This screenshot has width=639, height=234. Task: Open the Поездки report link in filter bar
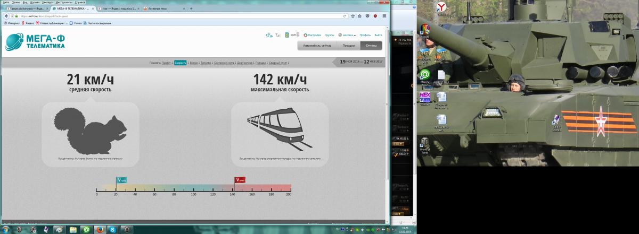(x=261, y=63)
